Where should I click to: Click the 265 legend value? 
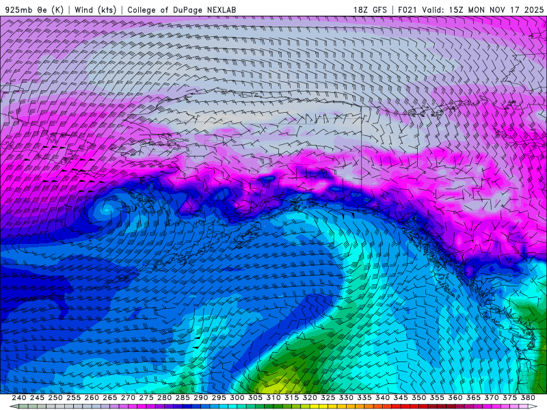109,398
